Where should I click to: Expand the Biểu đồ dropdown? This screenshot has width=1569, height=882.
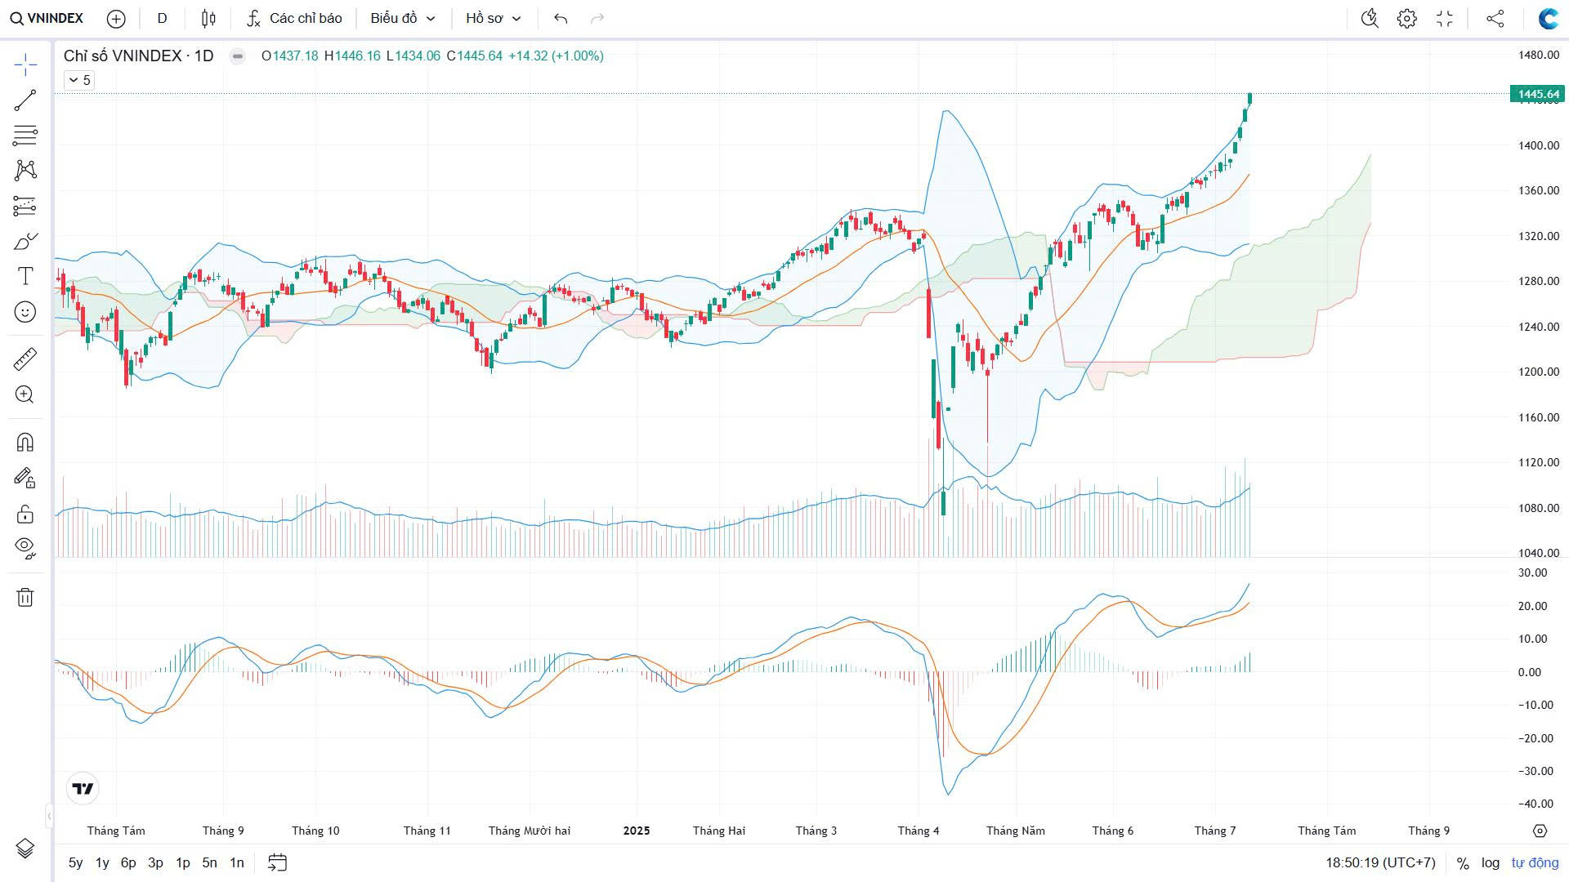[x=402, y=18]
